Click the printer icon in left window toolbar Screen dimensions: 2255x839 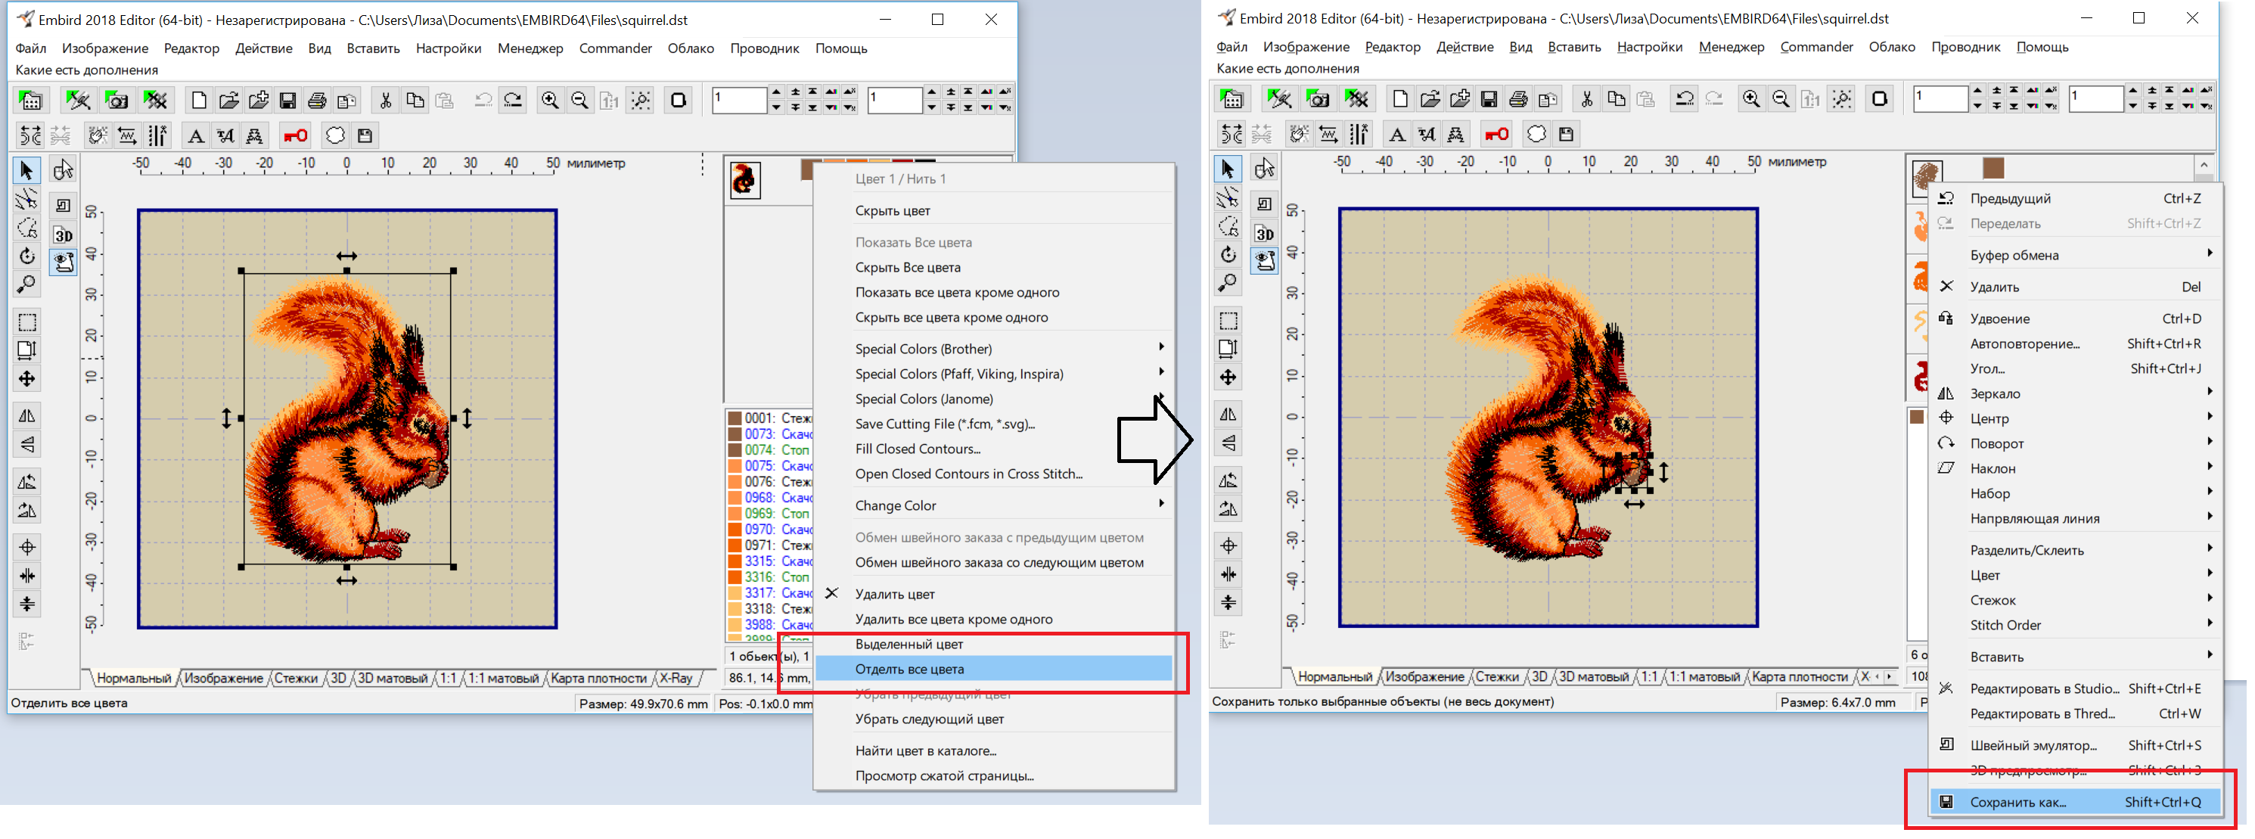click(317, 101)
